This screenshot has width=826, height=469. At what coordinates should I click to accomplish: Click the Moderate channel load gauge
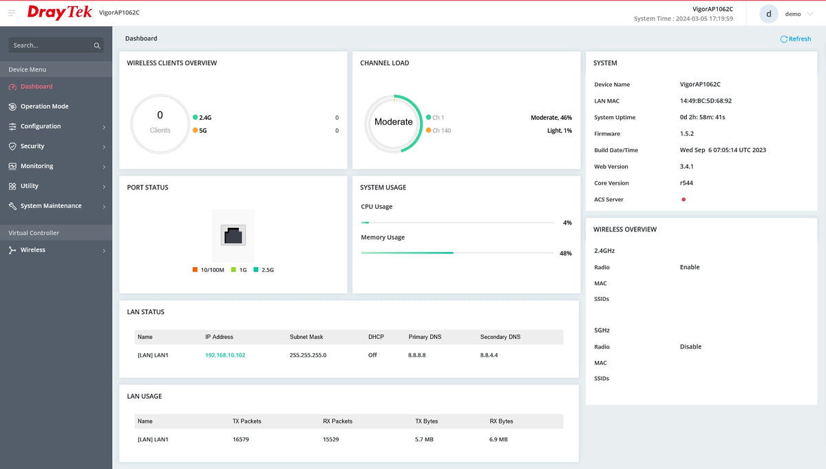tap(393, 123)
